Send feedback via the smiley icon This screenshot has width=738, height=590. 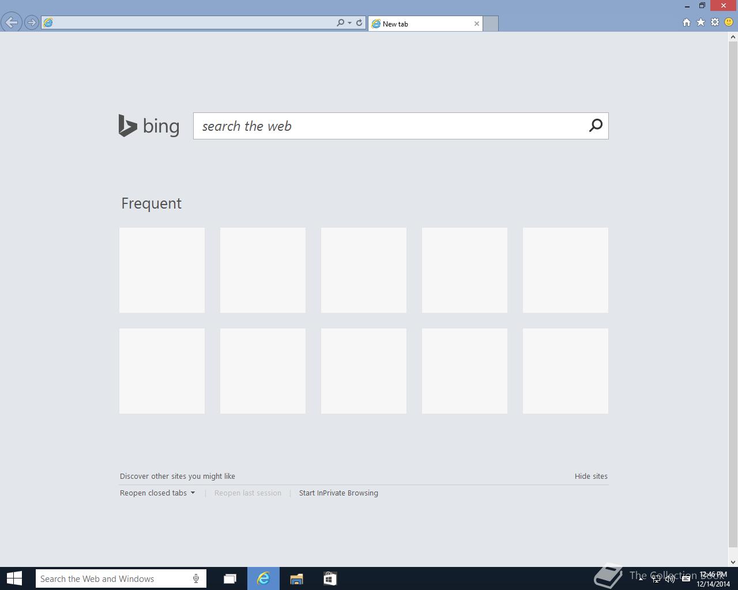tap(729, 22)
